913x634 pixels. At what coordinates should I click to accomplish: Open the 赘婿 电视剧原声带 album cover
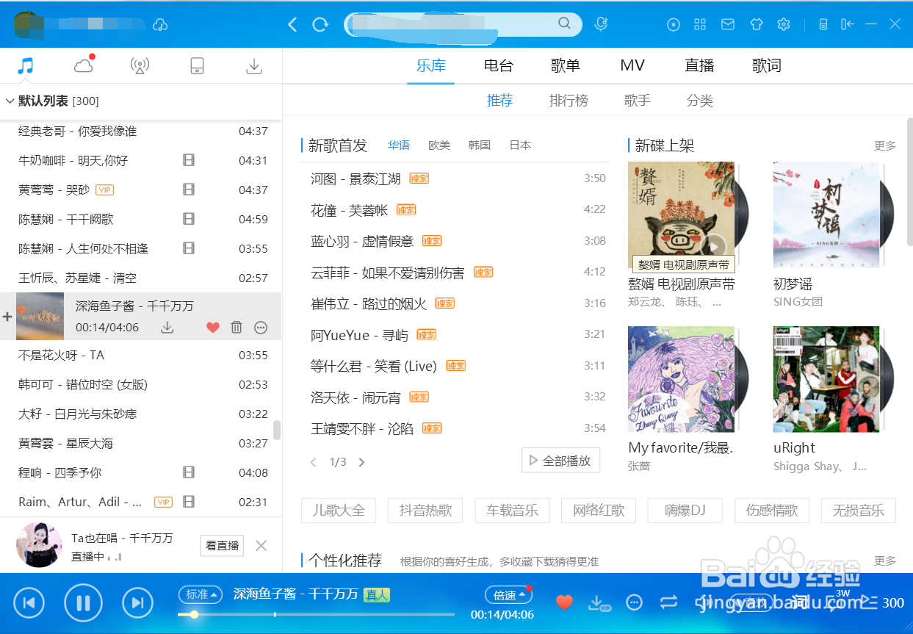click(682, 215)
